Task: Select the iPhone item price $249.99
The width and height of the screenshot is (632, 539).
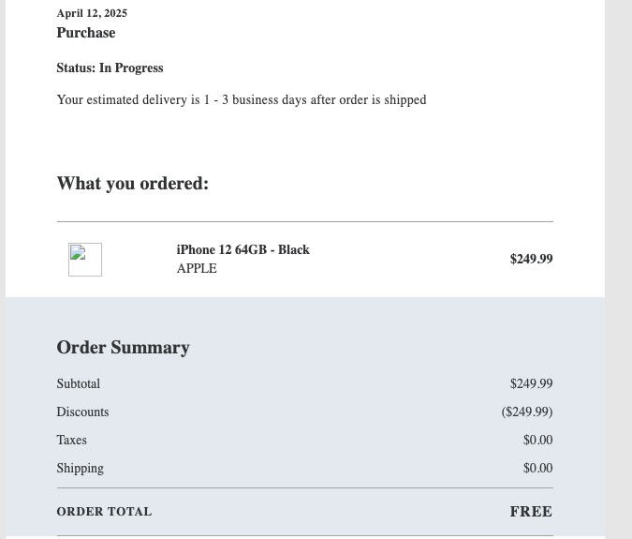Action: [x=531, y=260]
